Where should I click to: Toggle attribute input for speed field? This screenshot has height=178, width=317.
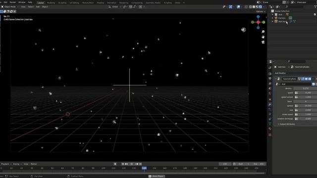coord(296,92)
